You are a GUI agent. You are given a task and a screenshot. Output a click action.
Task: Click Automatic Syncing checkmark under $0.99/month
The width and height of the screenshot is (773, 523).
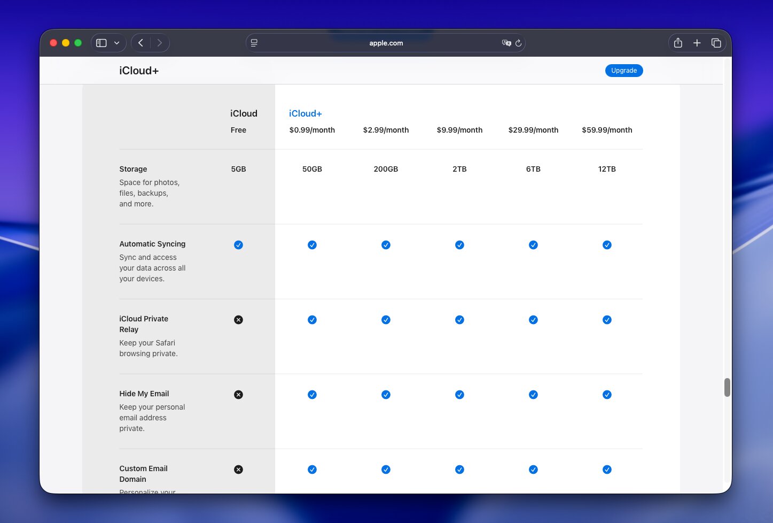[x=312, y=245]
